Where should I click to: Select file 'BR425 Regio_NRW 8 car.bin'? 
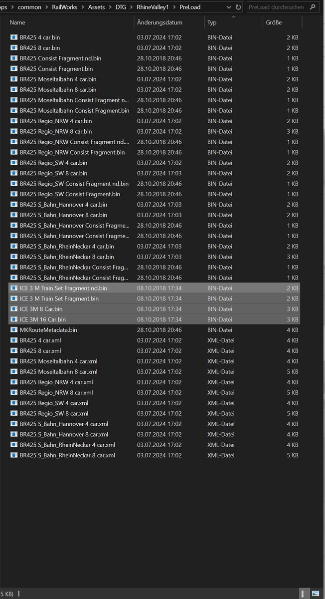56,131
